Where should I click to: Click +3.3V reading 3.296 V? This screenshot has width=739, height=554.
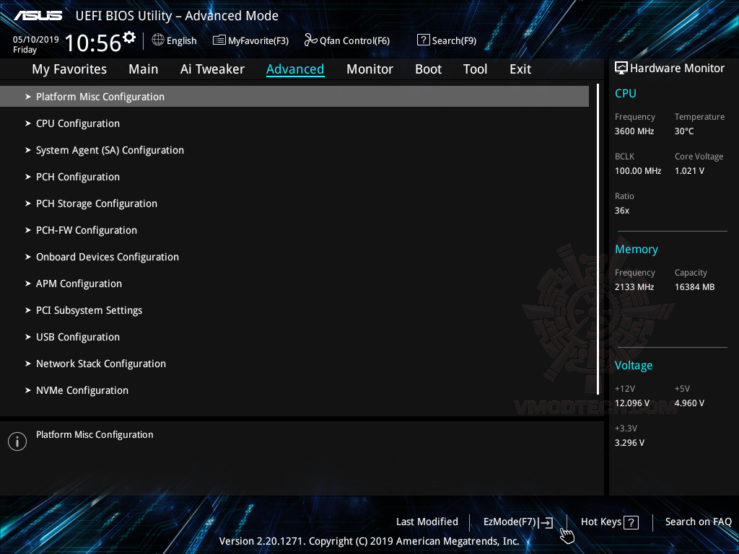pyautogui.click(x=629, y=443)
